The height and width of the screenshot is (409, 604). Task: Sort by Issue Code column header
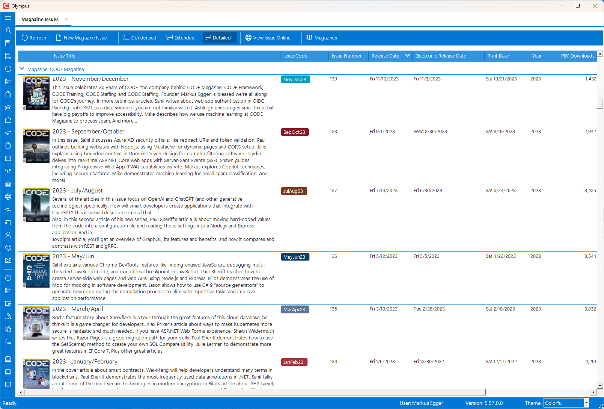click(x=304, y=56)
